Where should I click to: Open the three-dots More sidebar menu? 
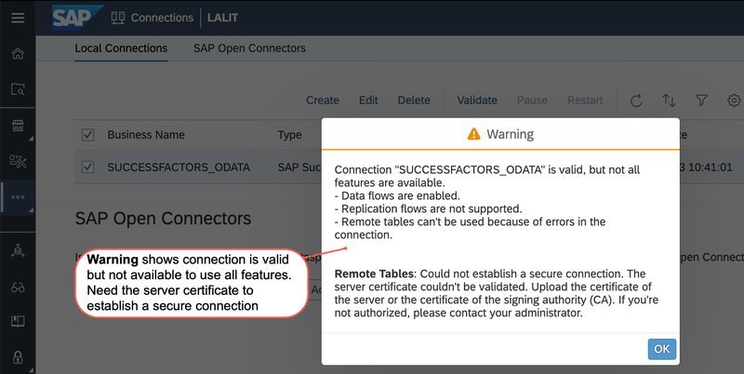pos(18,197)
